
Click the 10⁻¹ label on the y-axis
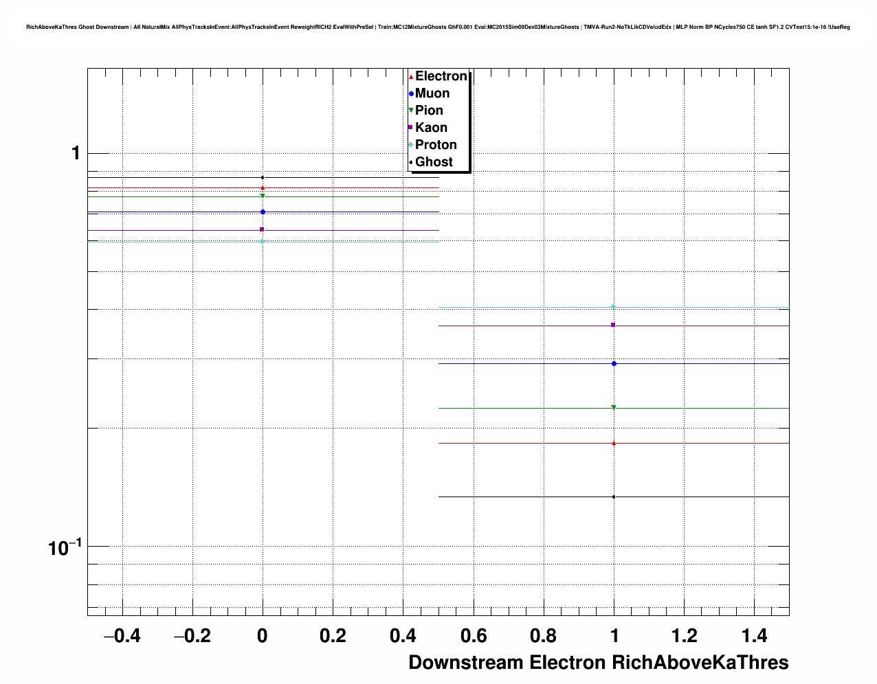tap(65, 547)
